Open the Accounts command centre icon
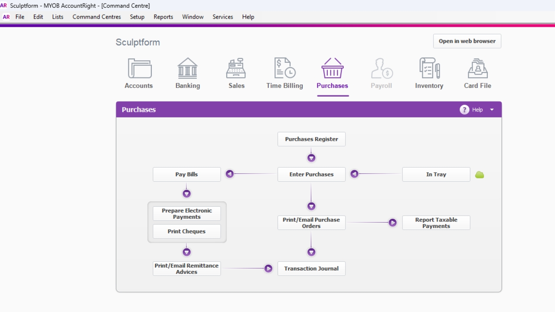The width and height of the screenshot is (555, 312). tap(139, 68)
